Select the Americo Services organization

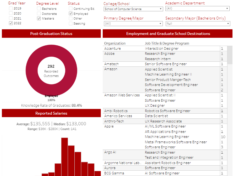coord(118,116)
